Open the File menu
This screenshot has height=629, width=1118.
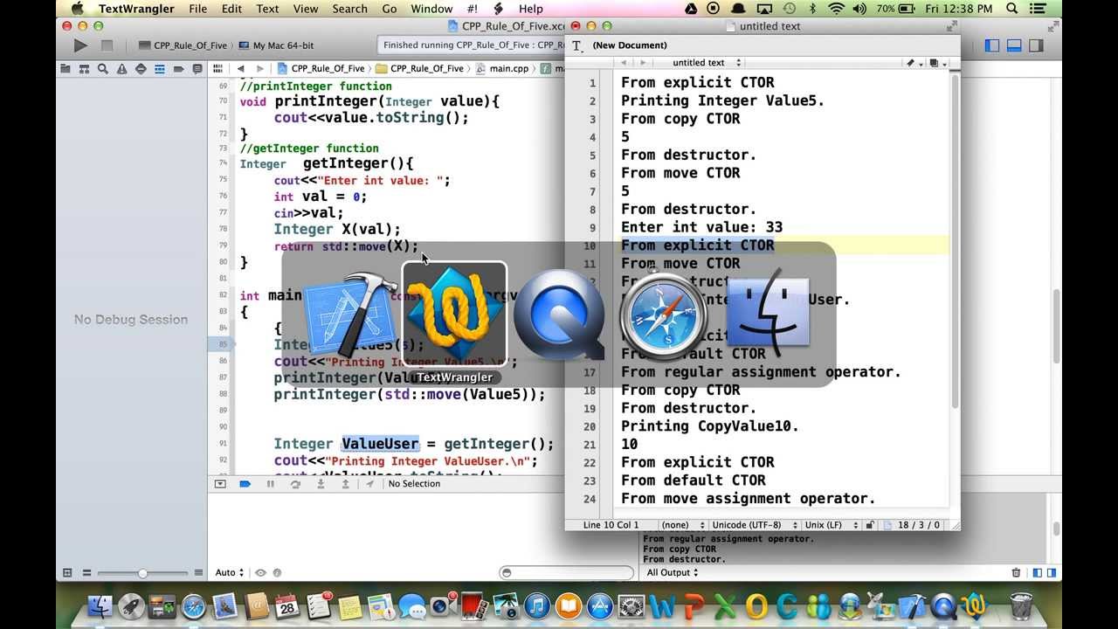pyautogui.click(x=198, y=9)
